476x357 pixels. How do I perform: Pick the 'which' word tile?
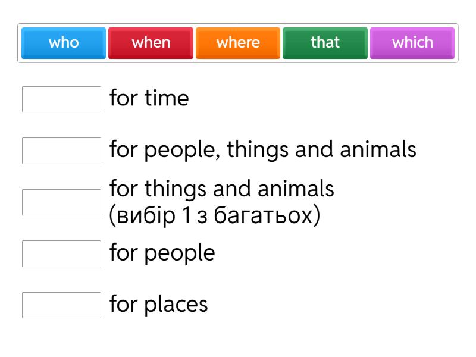tap(412, 43)
